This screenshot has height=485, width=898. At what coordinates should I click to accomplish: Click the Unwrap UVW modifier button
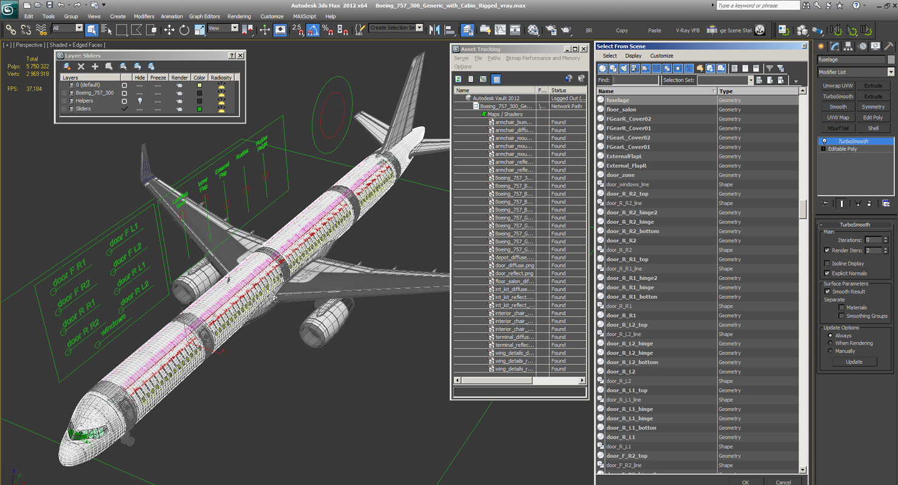[838, 86]
